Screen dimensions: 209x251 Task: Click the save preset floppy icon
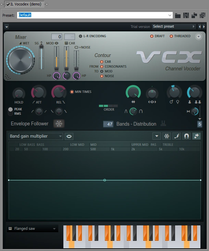(x=186, y=15)
